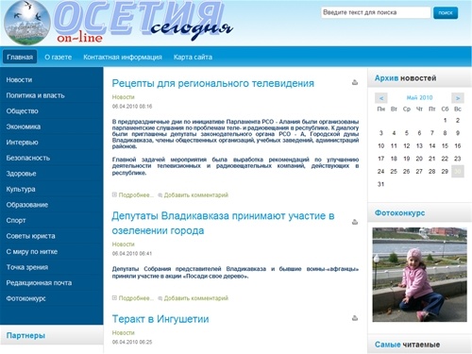Open headline Рецепты для регионального телевидения
This screenshot has width=472, height=354.
[213, 83]
